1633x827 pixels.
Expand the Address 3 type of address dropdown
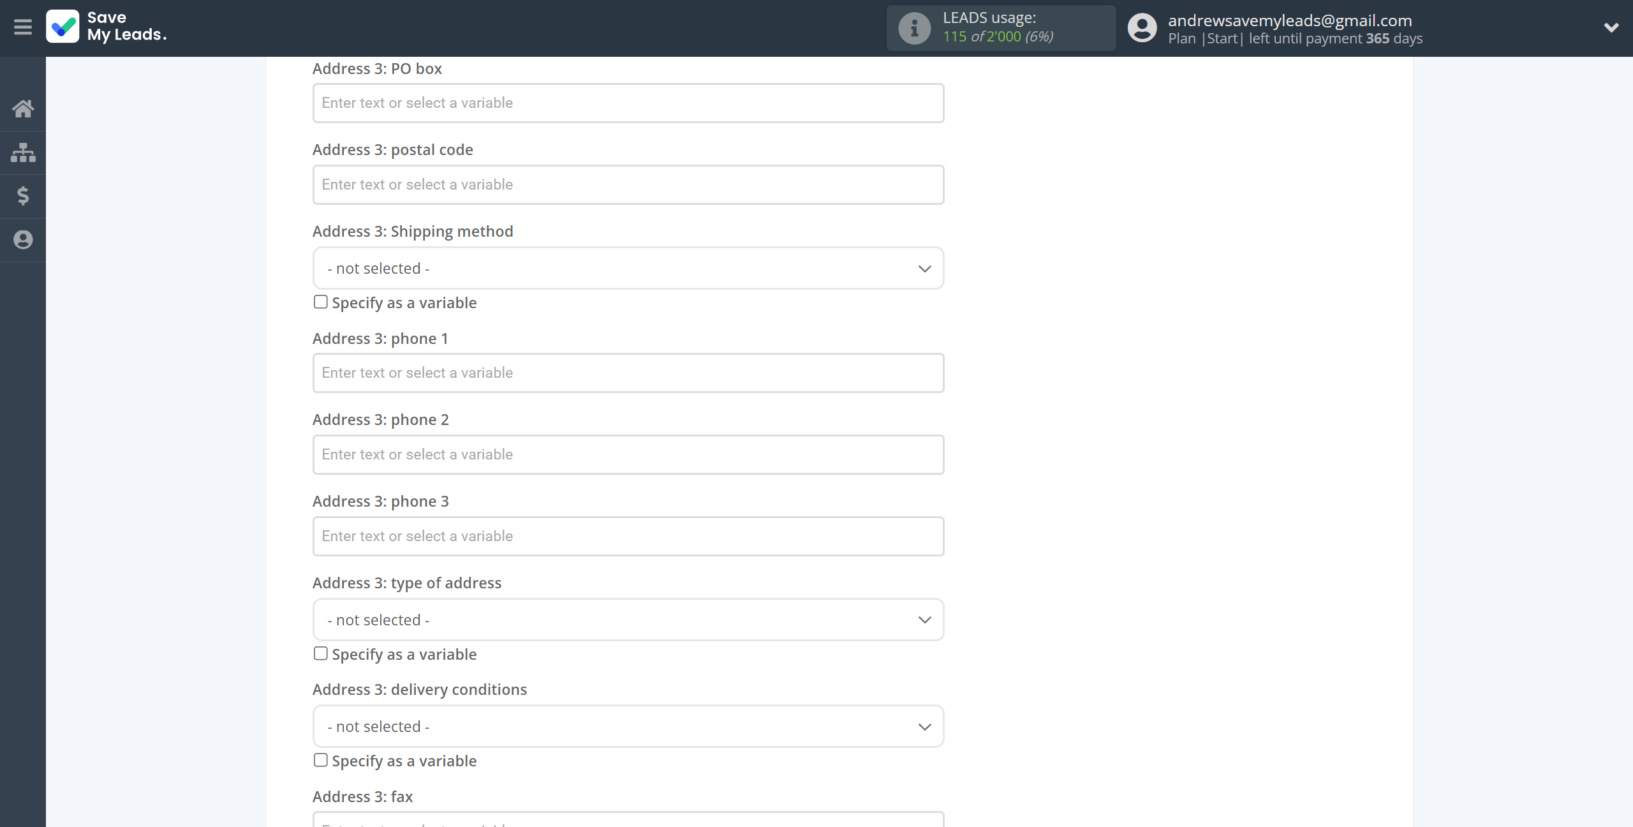pyautogui.click(x=627, y=619)
